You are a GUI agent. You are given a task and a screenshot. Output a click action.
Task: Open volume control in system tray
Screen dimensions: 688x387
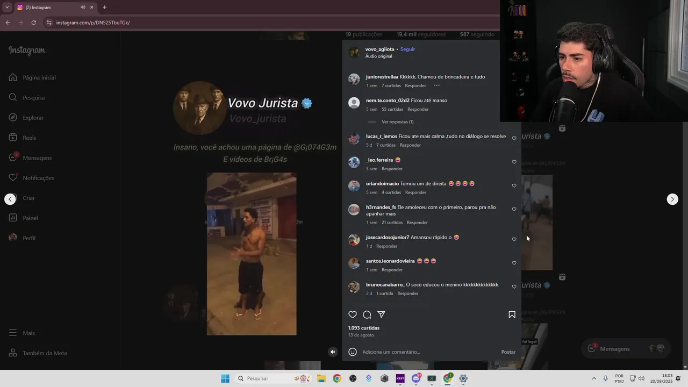[x=641, y=378]
